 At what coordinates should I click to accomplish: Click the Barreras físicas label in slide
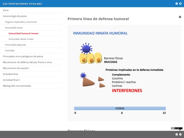[113, 58]
